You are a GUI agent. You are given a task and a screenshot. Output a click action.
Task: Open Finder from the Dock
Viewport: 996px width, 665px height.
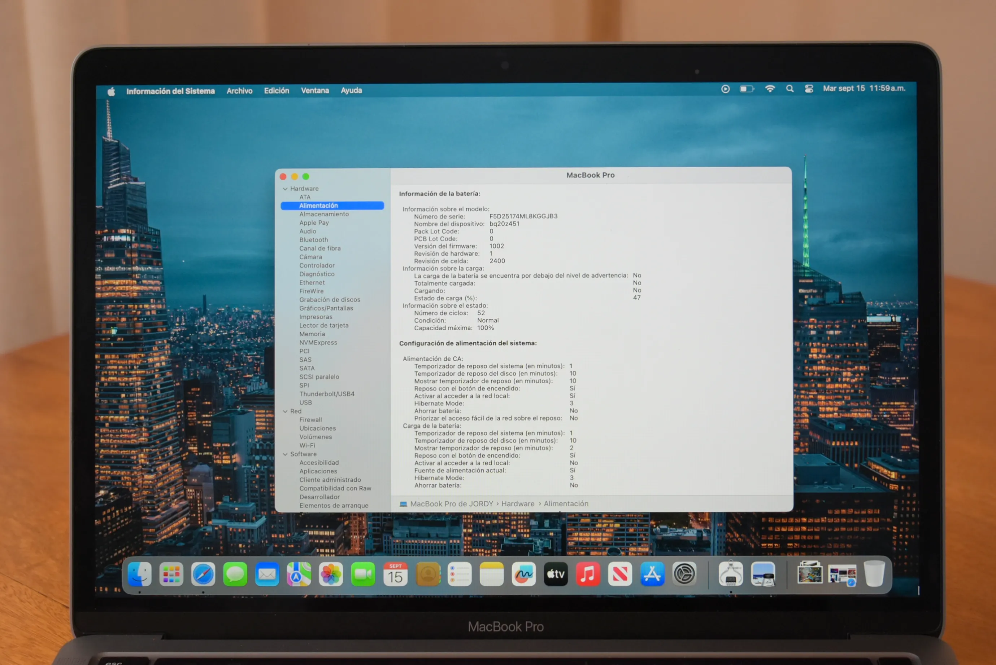click(139, 574)
